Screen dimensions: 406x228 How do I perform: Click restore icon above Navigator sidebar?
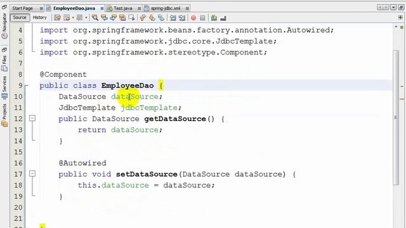click(4, 7)
